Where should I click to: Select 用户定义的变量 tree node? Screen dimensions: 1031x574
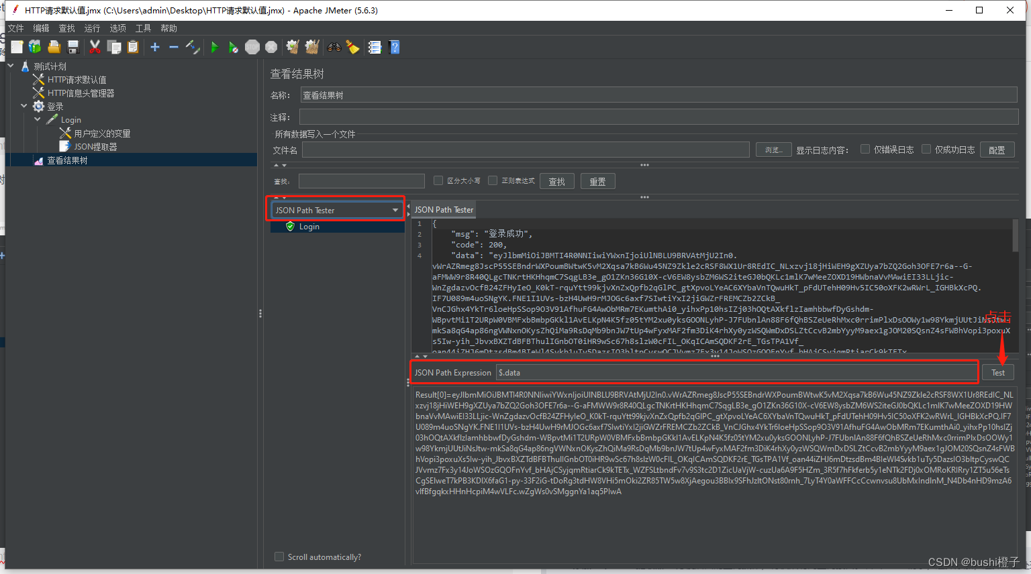point(102,133)
